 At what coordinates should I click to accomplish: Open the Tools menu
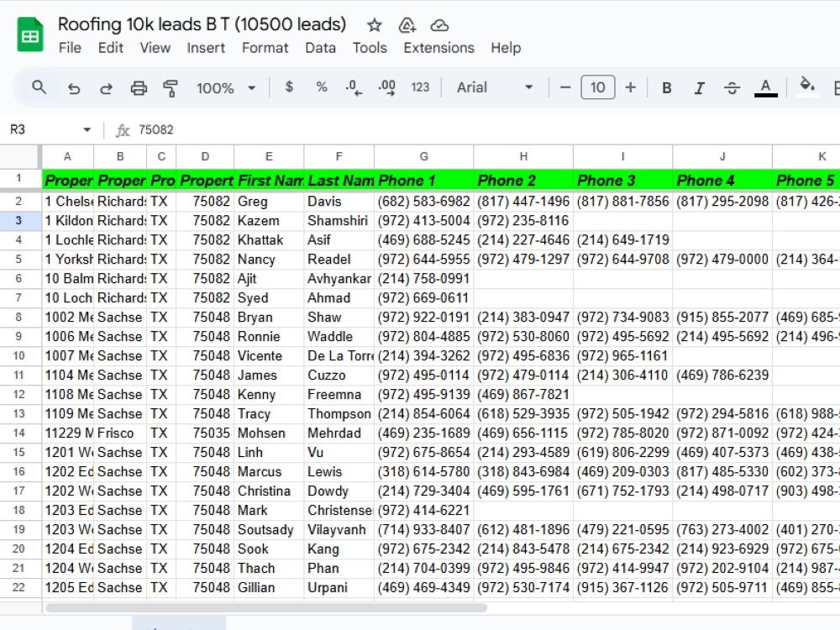pyautogui.click(x=370, y=48)
